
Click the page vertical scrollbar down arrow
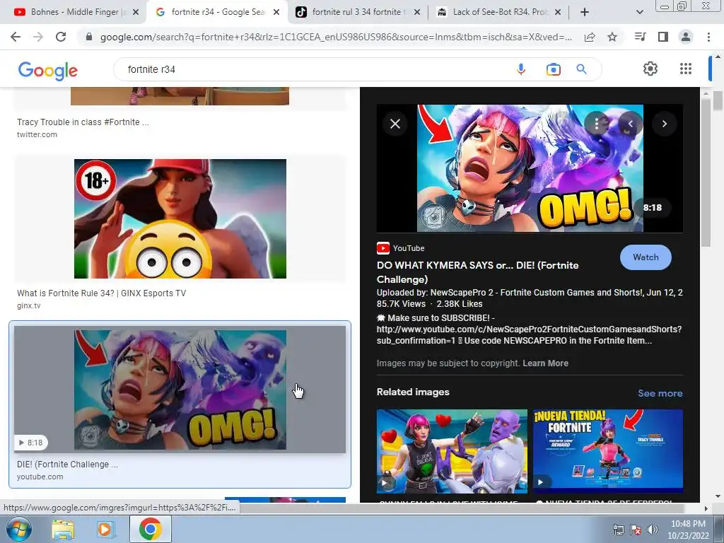coord(718,497)
